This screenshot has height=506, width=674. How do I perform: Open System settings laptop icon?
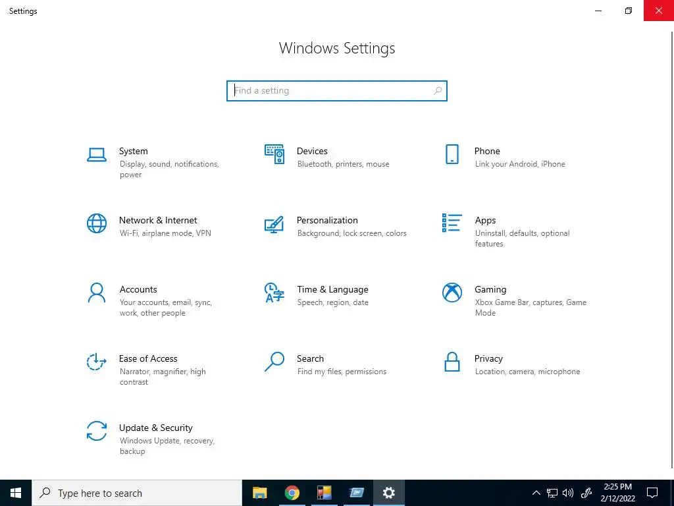[x=97, y=154]
